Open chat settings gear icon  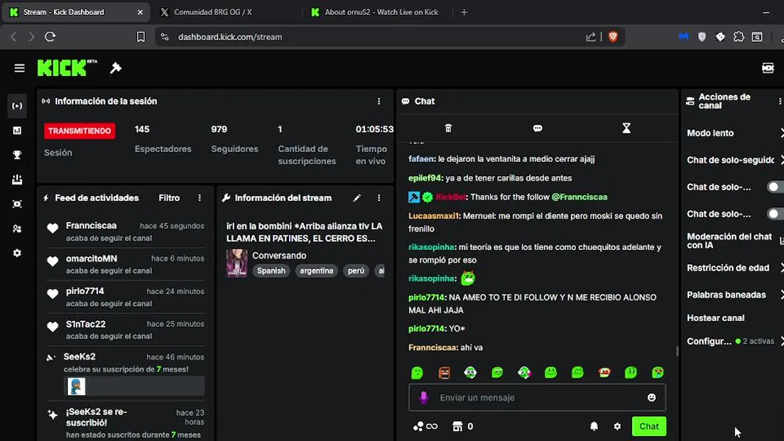click(x=617, y=426)
